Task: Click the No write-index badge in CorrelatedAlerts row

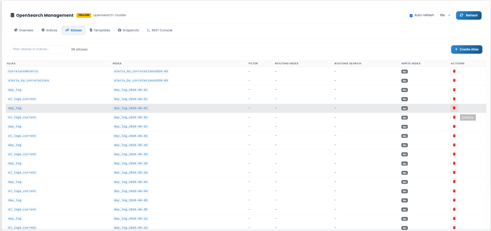Action: 404,72
